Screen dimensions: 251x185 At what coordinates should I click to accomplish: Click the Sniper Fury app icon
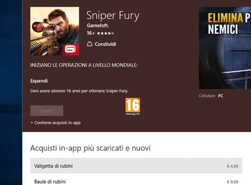(55, 31)
